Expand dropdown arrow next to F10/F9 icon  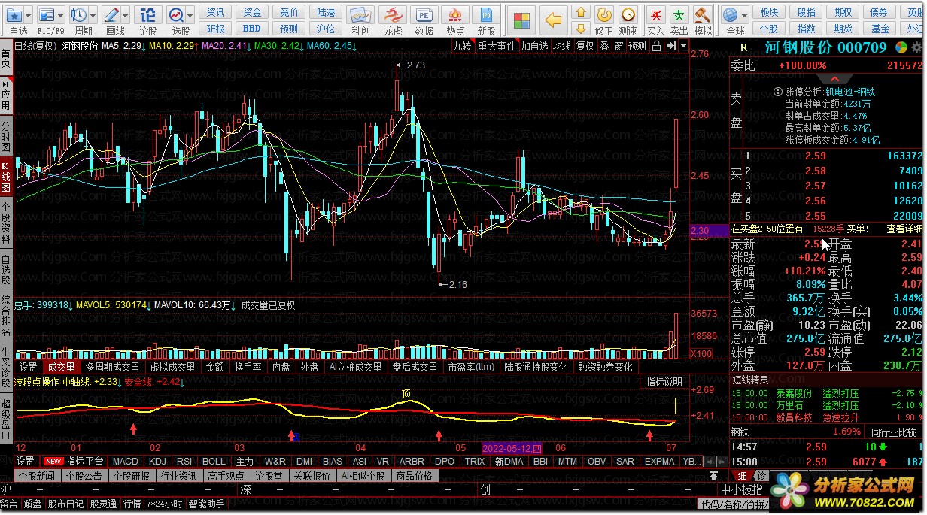coord(61,14)
